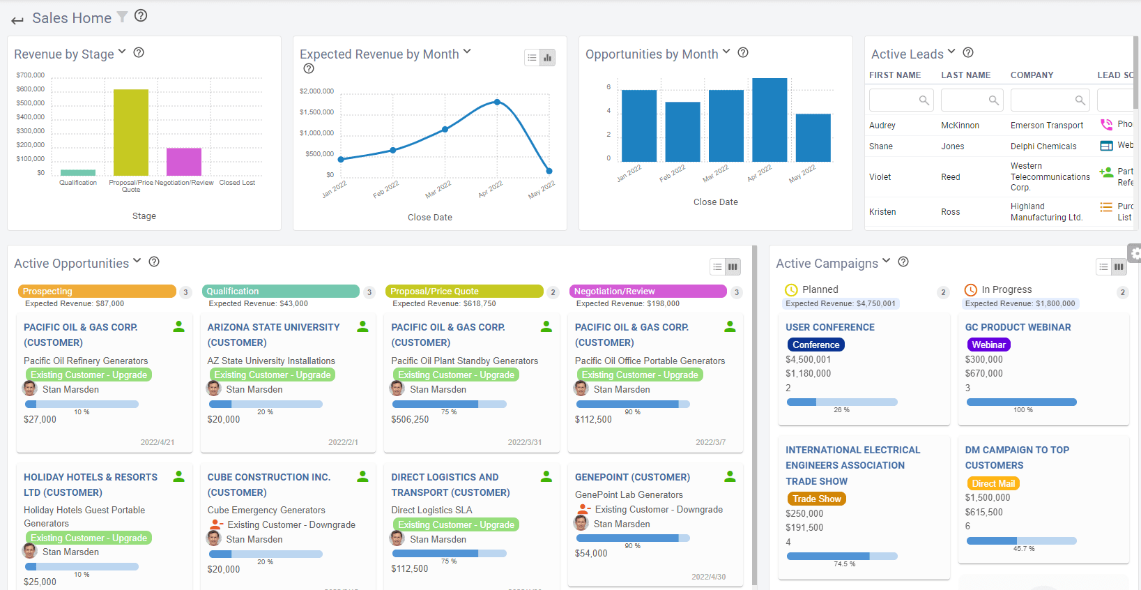1141x590 pixels.
Task: Open the Arizona State University (Customer) opportunity
Action: pos(274,335)
